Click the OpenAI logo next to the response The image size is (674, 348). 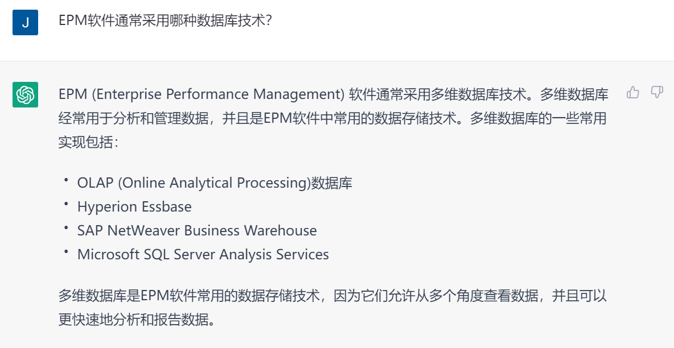pos(24,94)
